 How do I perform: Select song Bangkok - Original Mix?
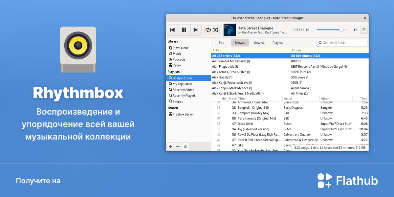tap(290, 108)
